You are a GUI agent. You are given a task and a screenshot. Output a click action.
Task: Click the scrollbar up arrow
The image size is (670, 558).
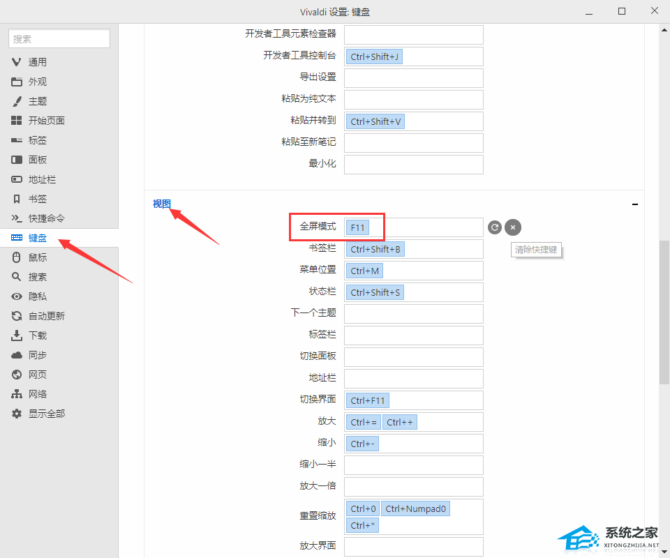pyautogui.click(x=664, y=30)
